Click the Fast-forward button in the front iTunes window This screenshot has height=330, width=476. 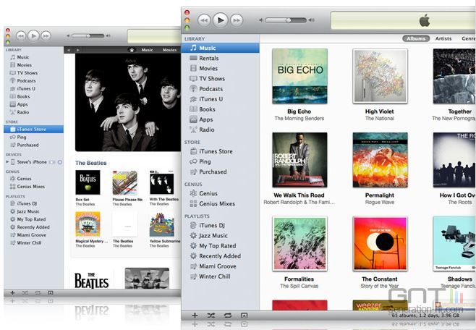[x=237, y=20]
